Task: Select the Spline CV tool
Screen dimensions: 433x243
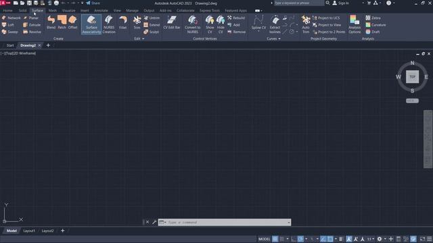Action: pos(258,22)
